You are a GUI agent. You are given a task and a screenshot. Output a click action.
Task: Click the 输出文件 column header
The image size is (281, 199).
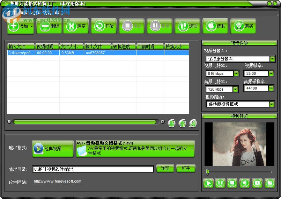click(x=98, y=47)
